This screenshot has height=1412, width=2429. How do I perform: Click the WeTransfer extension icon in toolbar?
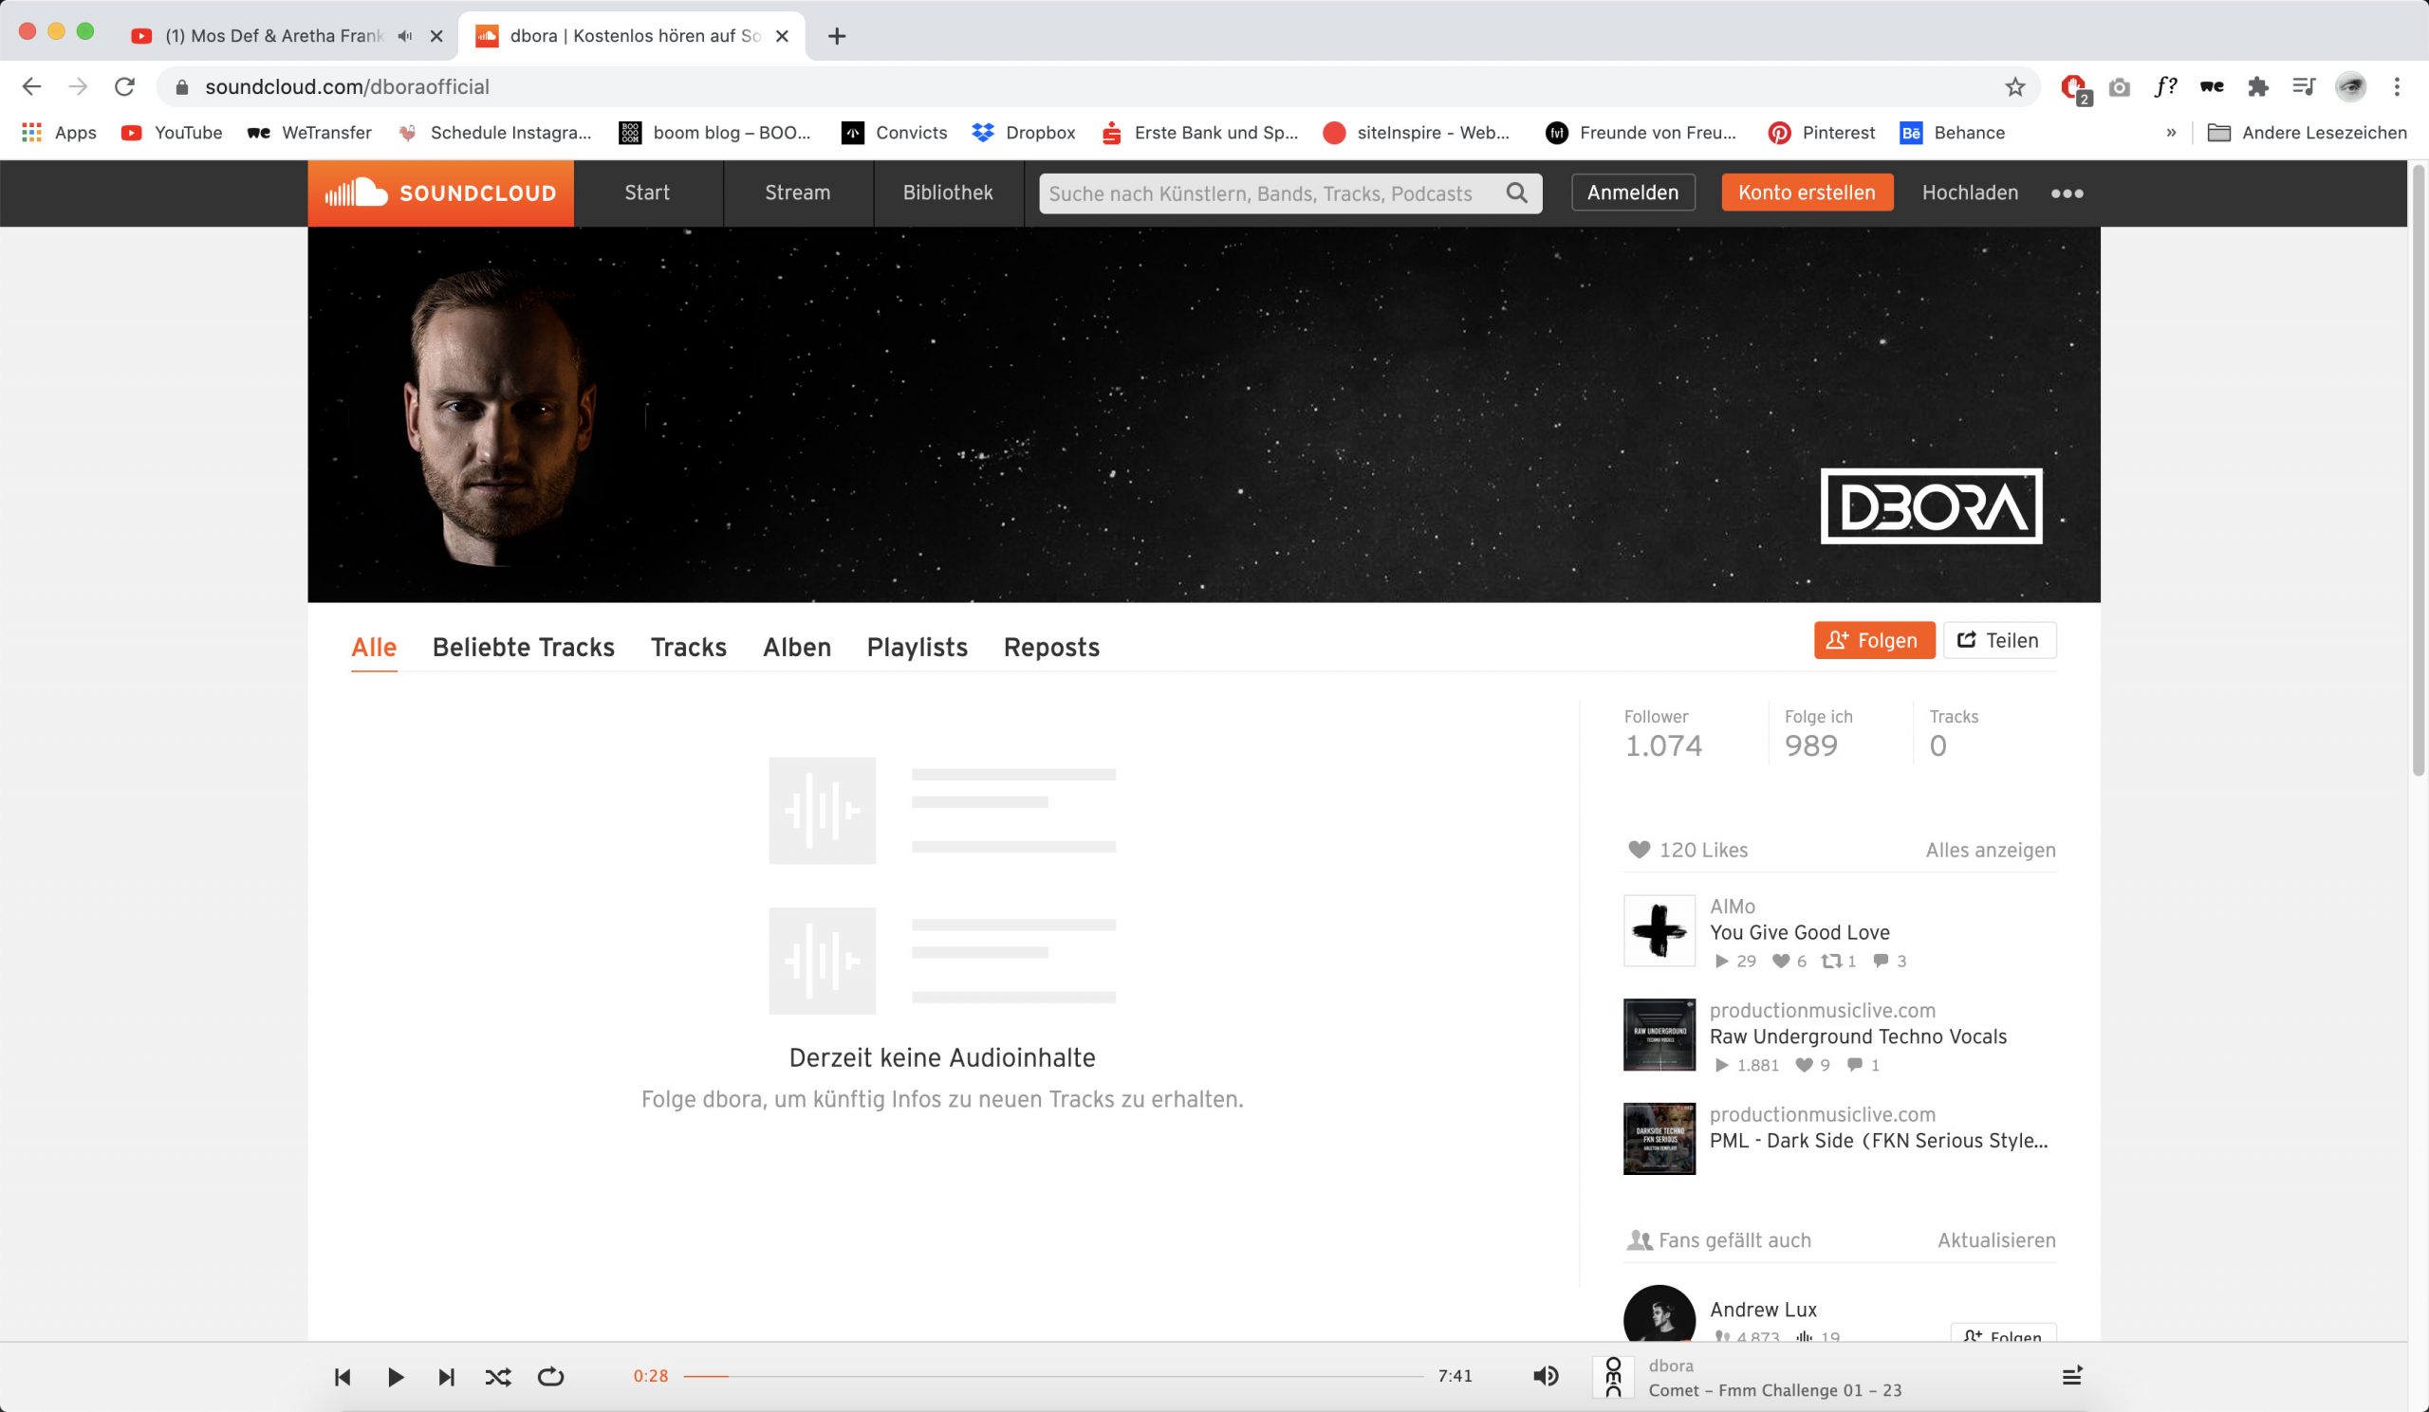click(2211, 86)
